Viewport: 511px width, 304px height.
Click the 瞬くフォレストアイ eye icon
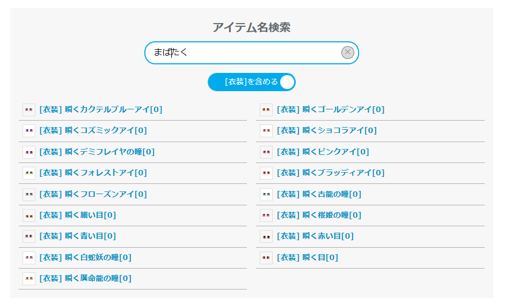coord(29,173)
